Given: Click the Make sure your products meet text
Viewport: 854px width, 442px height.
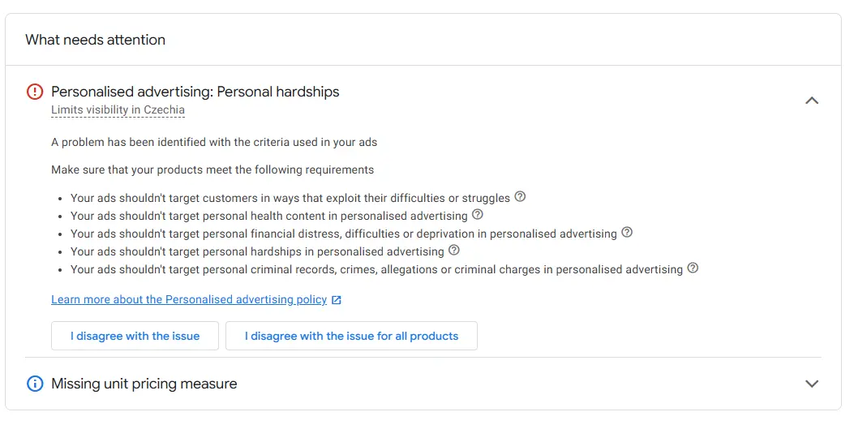Looking at the screenshot, I should 212,170.
